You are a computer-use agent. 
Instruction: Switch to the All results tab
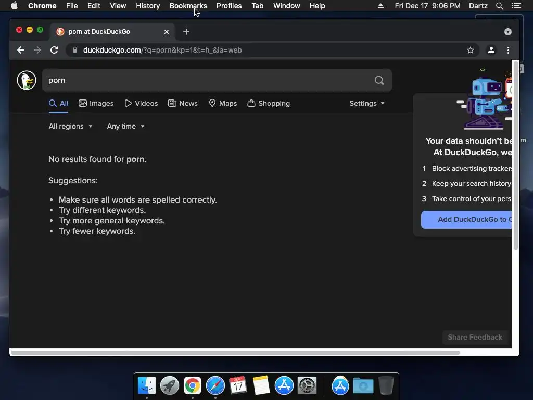(58, 104)
